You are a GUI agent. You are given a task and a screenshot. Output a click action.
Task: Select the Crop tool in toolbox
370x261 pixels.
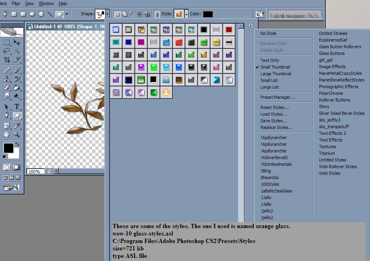(7, 60)
